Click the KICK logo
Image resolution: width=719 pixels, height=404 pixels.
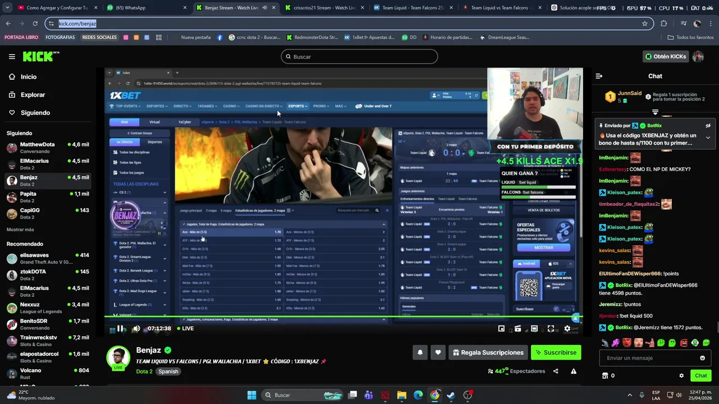40,56
